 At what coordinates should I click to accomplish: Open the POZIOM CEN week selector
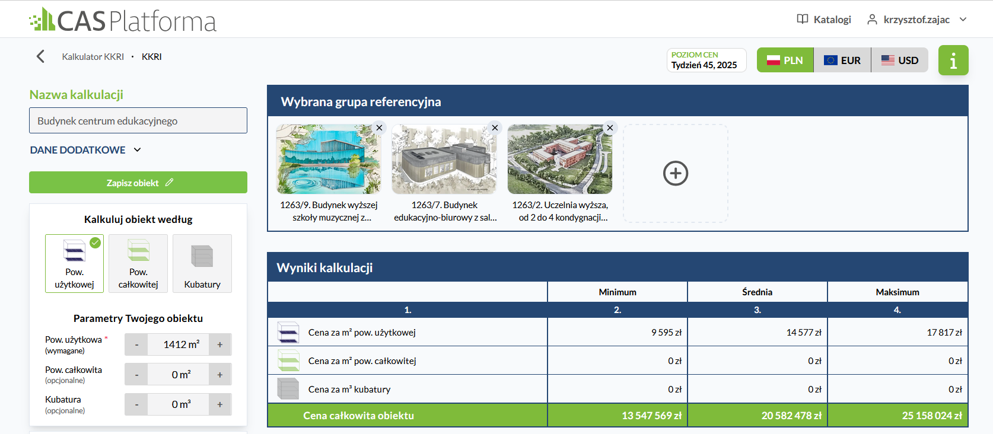[706, 60]
